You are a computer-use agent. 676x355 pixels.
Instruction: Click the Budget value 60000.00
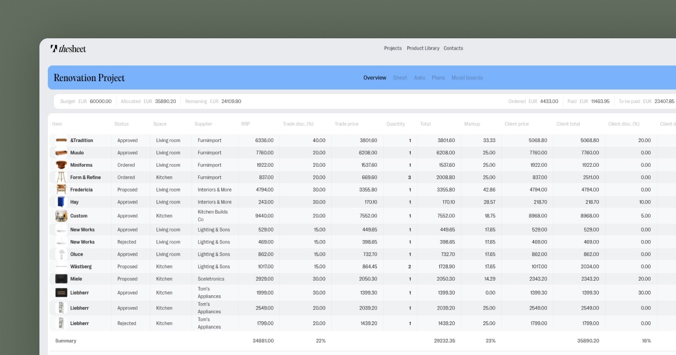pyautogui.click(x=100, y=101)
